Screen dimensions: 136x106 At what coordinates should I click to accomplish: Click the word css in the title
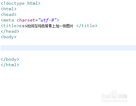[23, 26]
